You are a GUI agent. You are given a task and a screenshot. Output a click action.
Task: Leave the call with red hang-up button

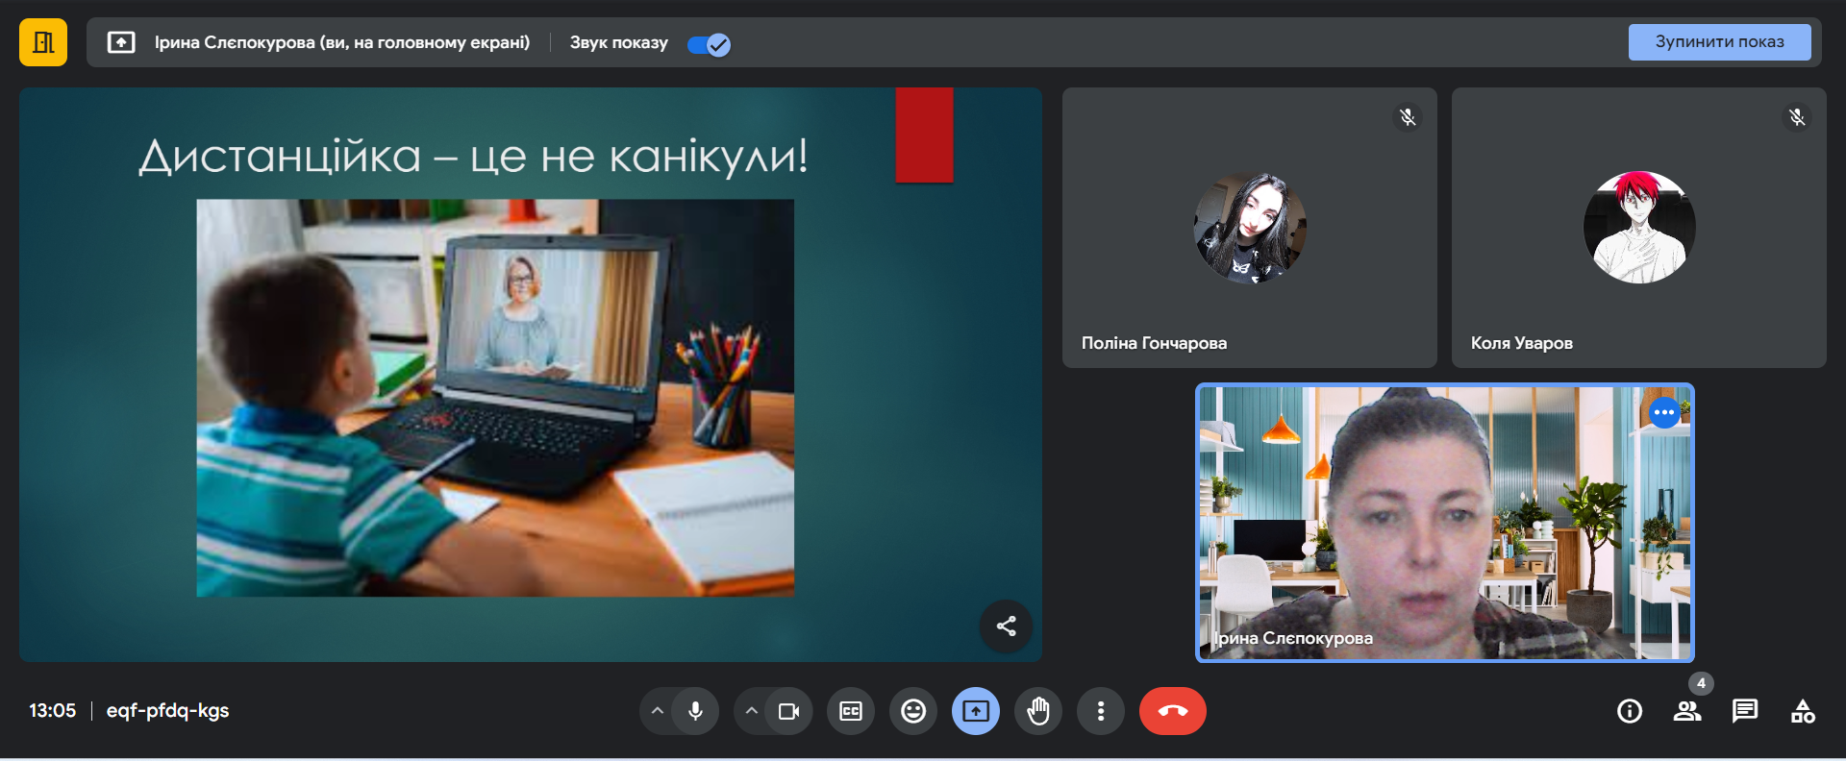pos(1172,711)
